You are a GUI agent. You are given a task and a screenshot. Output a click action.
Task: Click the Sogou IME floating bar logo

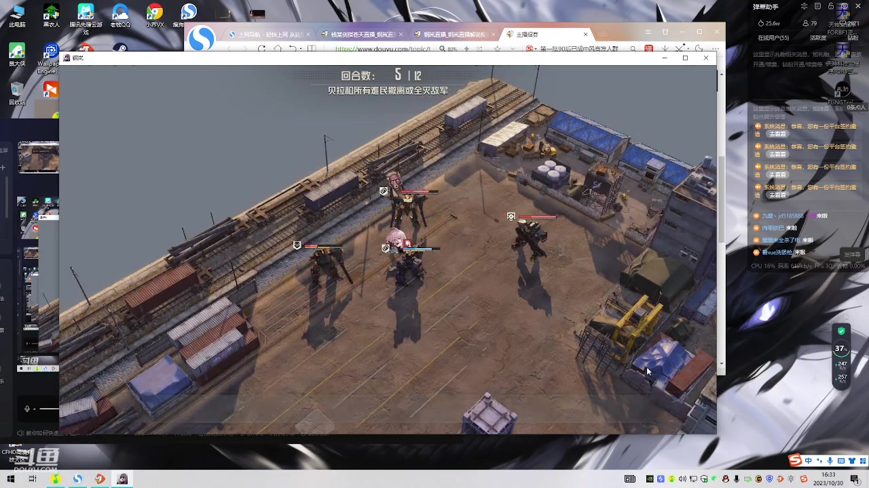tap(795, 461)
